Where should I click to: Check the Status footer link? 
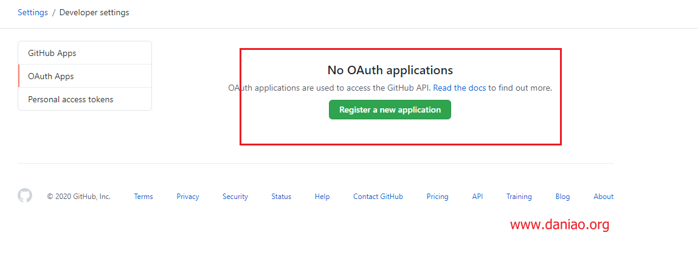click(282, 197)
